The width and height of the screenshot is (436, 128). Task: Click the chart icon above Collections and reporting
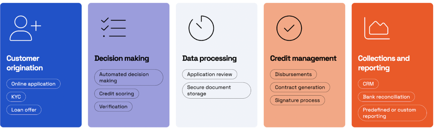[377, 28]
